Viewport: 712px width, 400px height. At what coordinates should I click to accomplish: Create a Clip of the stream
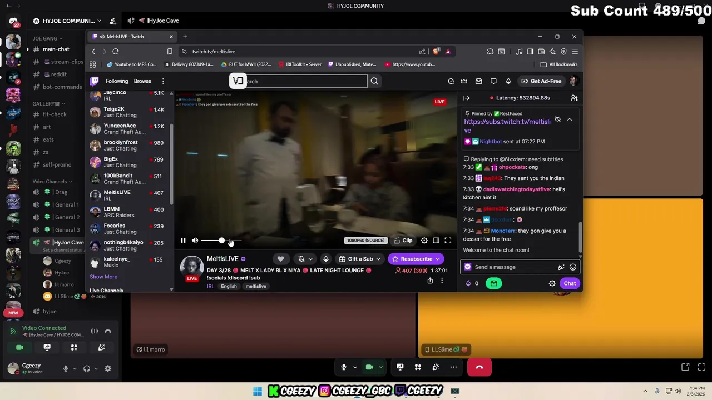click(403, 241)
